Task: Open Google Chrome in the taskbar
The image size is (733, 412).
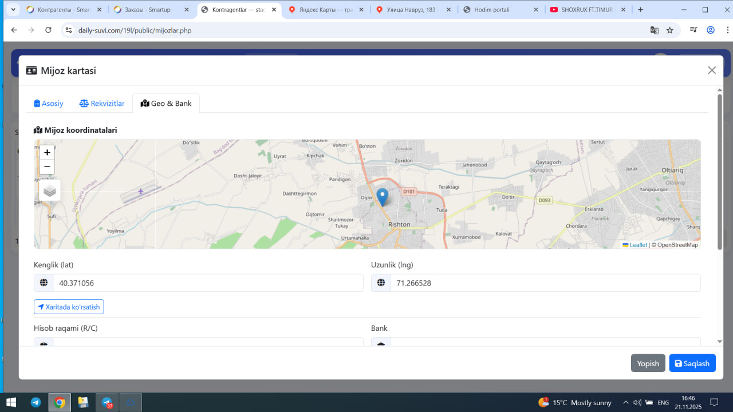Action: (60, 402)
